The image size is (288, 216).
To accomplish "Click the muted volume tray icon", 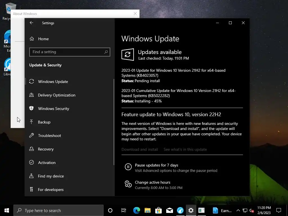I will [252, 210].
